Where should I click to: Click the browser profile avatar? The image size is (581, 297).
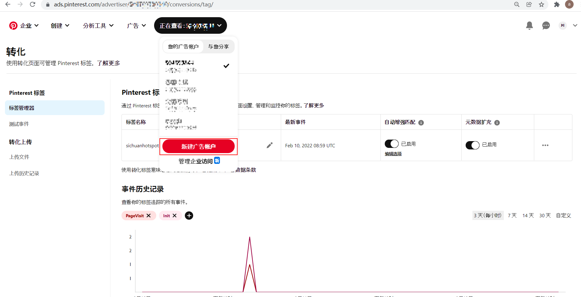click(569, 4)
